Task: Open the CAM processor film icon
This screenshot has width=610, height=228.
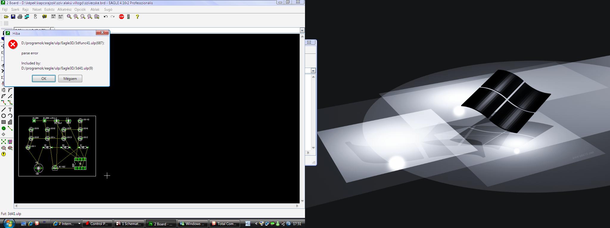Action: pos(27,17)
